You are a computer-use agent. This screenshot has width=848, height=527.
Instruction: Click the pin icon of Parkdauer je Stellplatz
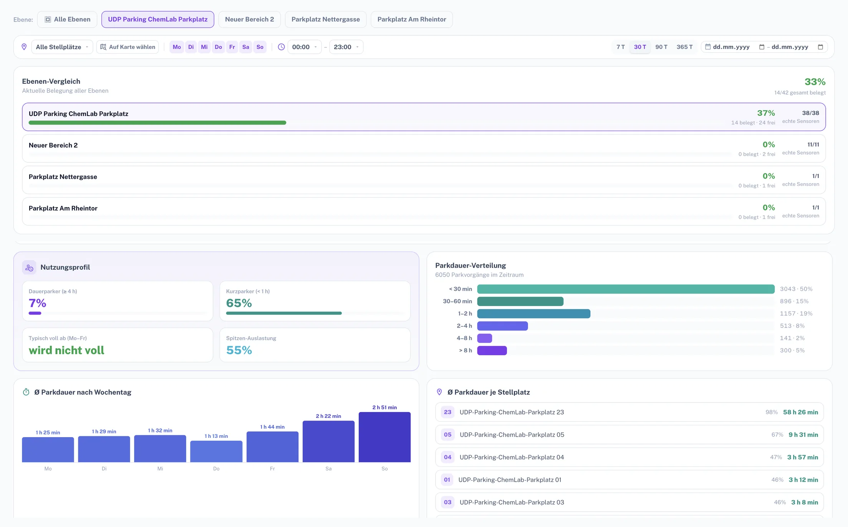pyautogui.click(x=439, y=392)
